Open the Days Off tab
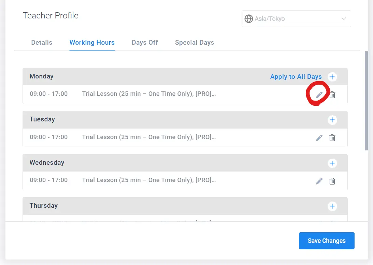This screenshot has width=373, height=265. click(145, 43)
